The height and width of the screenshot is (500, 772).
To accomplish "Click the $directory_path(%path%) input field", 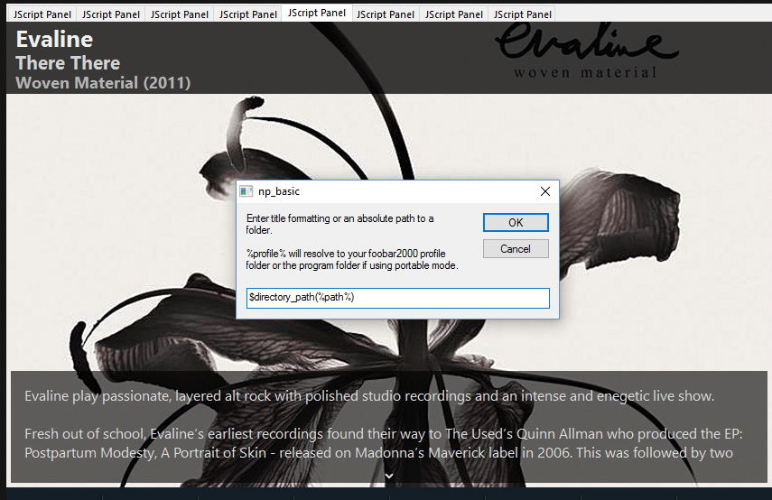I will click(398, 298).
